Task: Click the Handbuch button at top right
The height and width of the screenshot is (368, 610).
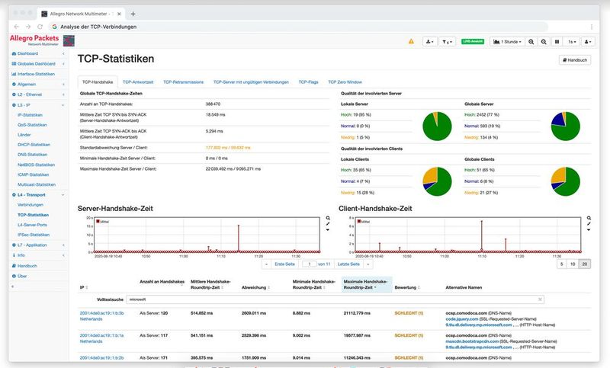Action: [574, 59]
